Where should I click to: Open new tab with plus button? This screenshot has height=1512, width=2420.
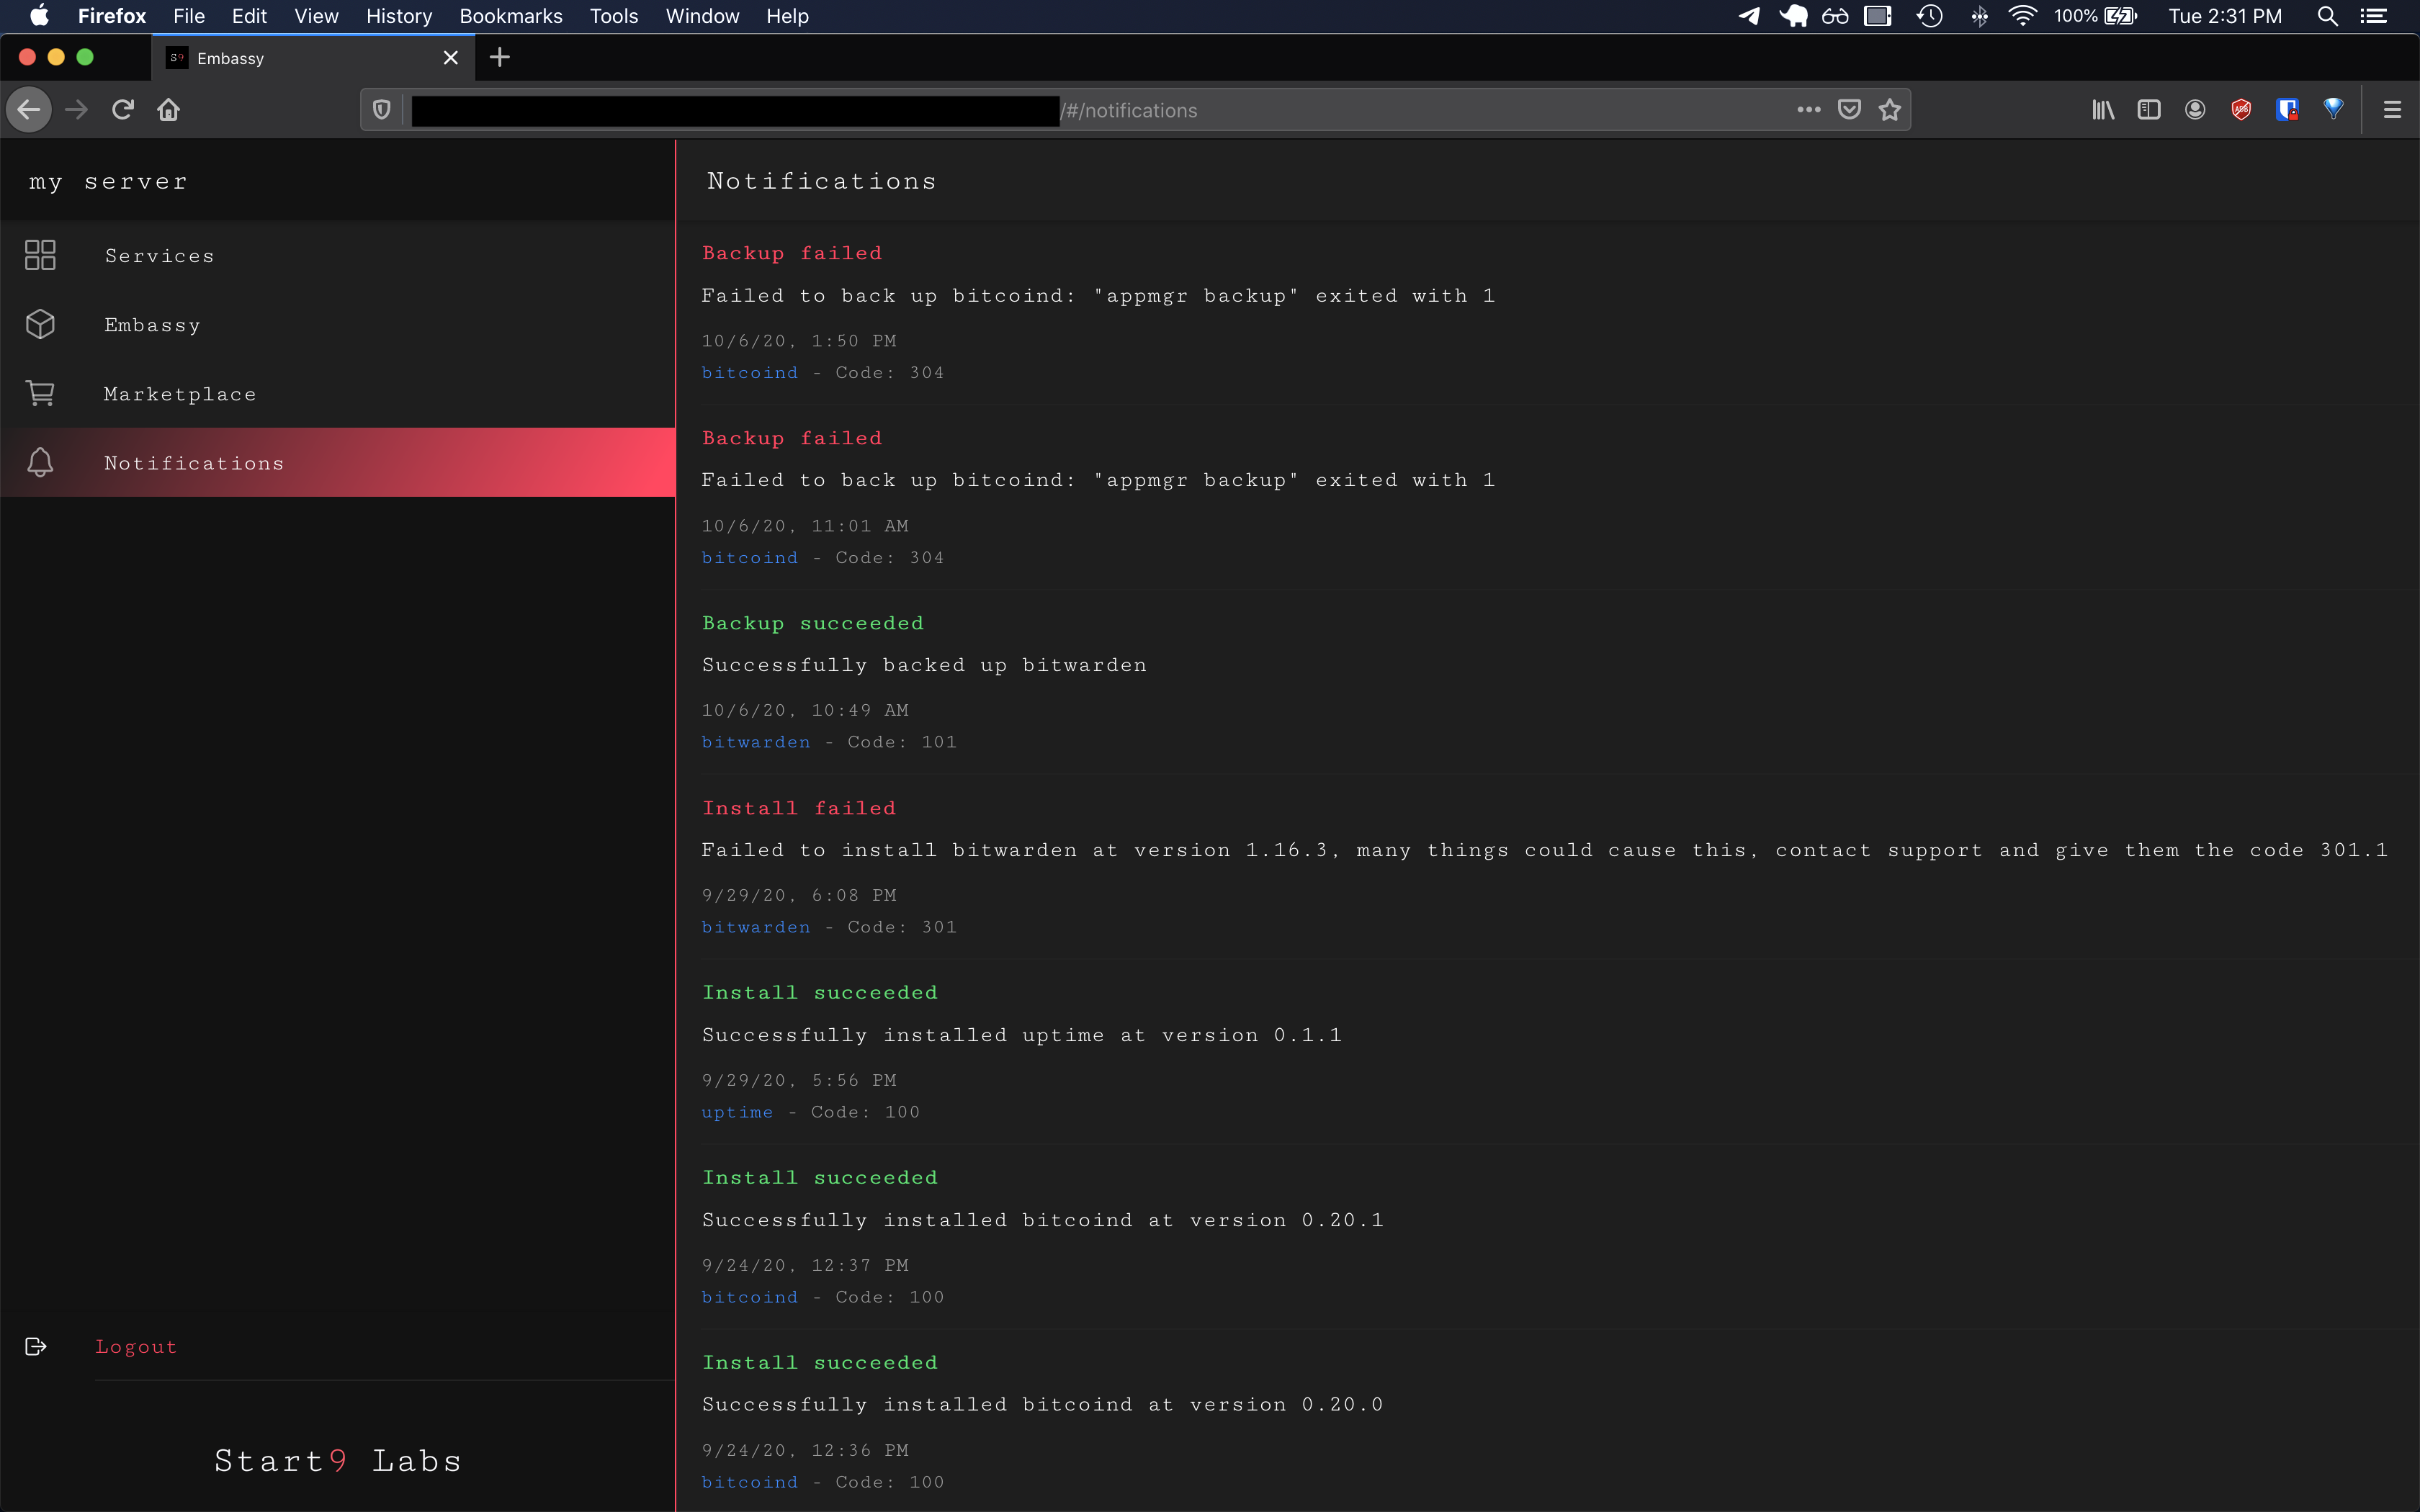pos(500,58)
